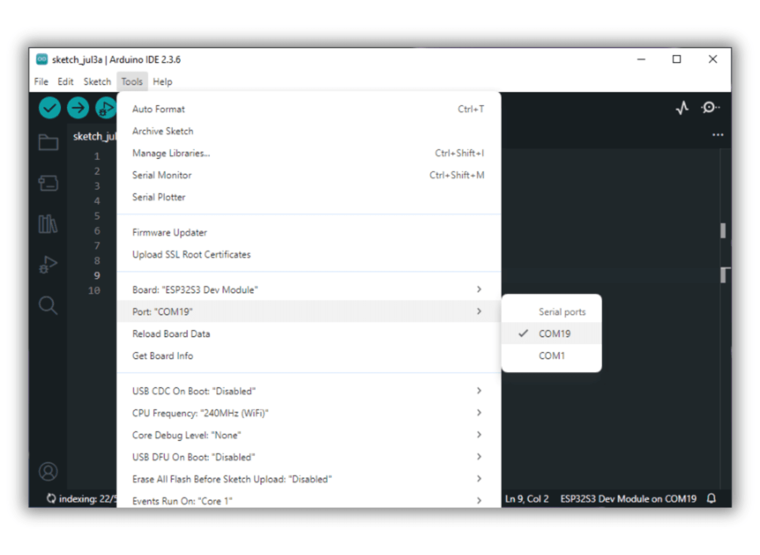
Task: Click Get Board Info
Action: pos(163,356)
